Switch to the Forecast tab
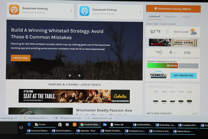The height and width of the screenshot is (139, 208). [171, 17]
